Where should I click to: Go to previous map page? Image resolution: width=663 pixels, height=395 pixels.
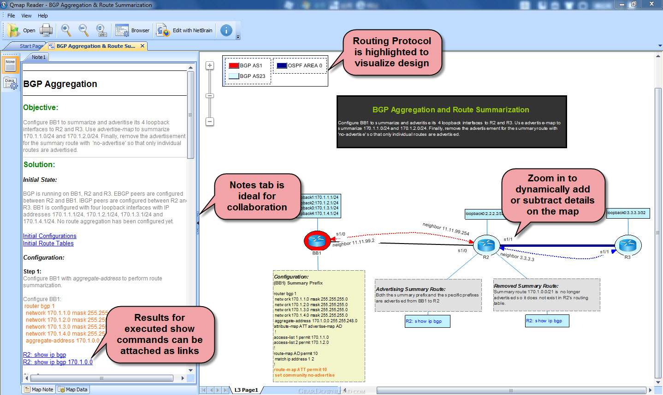(x=211, y=390)
